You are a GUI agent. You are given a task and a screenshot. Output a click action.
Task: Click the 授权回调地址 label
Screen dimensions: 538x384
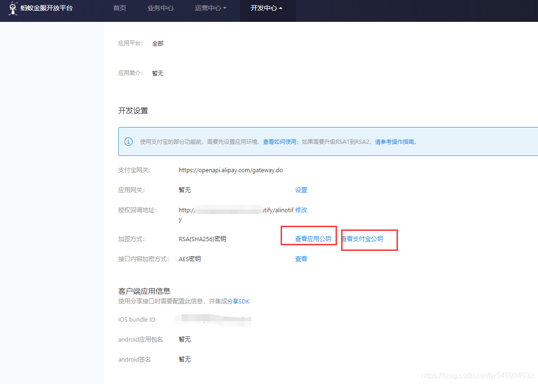[138, 209]
